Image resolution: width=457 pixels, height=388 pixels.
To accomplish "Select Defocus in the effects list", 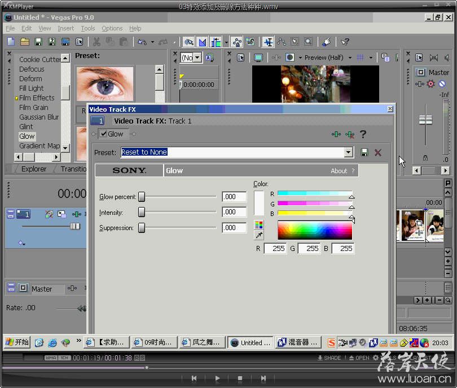I will click(x=32, y=69).
